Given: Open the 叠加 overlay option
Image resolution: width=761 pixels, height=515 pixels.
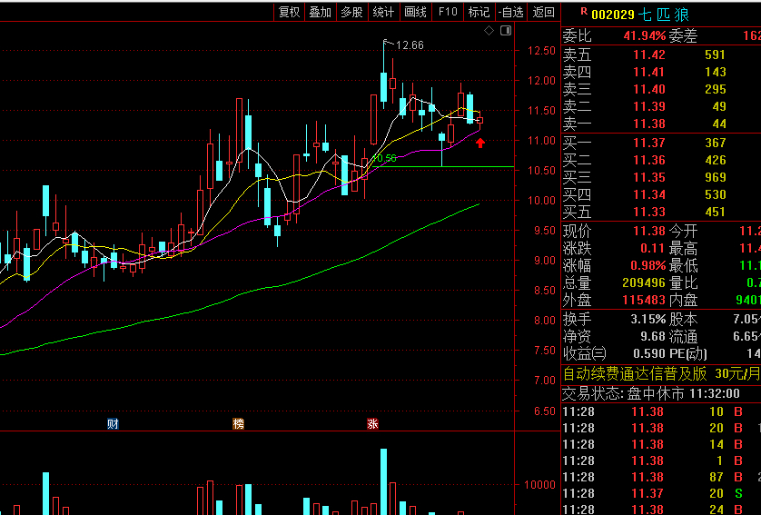Looking at the screenshot, I should point(321,12).
